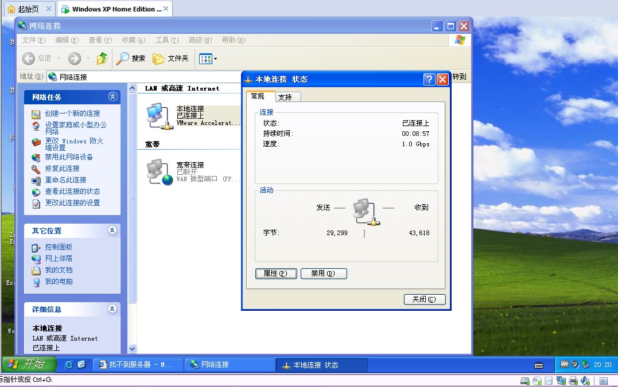Click the 创建一个新的连接 wizard icon
The width and height of the screenshot is (618, 387).
36,114
